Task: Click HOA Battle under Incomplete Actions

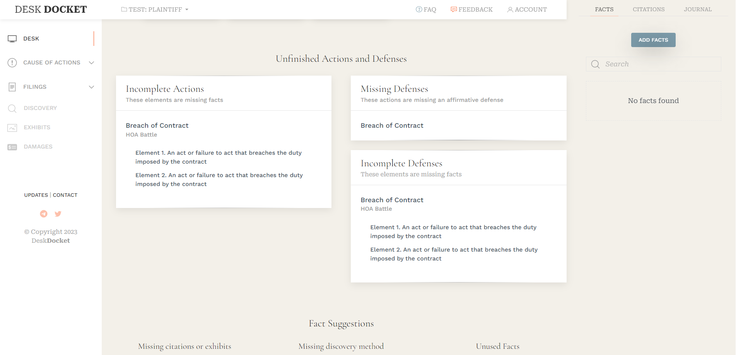Action: pos(141,135)
